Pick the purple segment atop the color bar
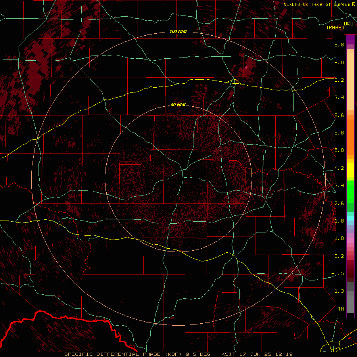The width and height of the screenshot is (357, 357). point(350,40)
